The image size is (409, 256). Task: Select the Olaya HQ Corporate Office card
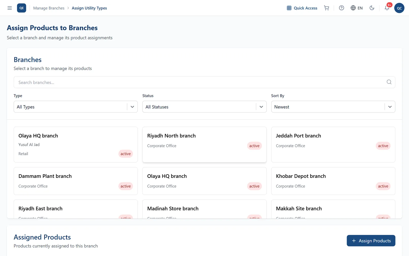pos(204,181)
